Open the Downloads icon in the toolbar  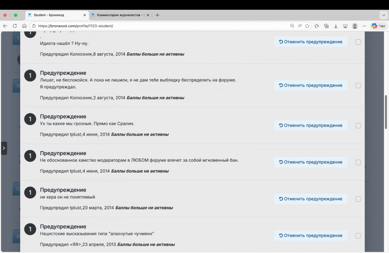336,26
